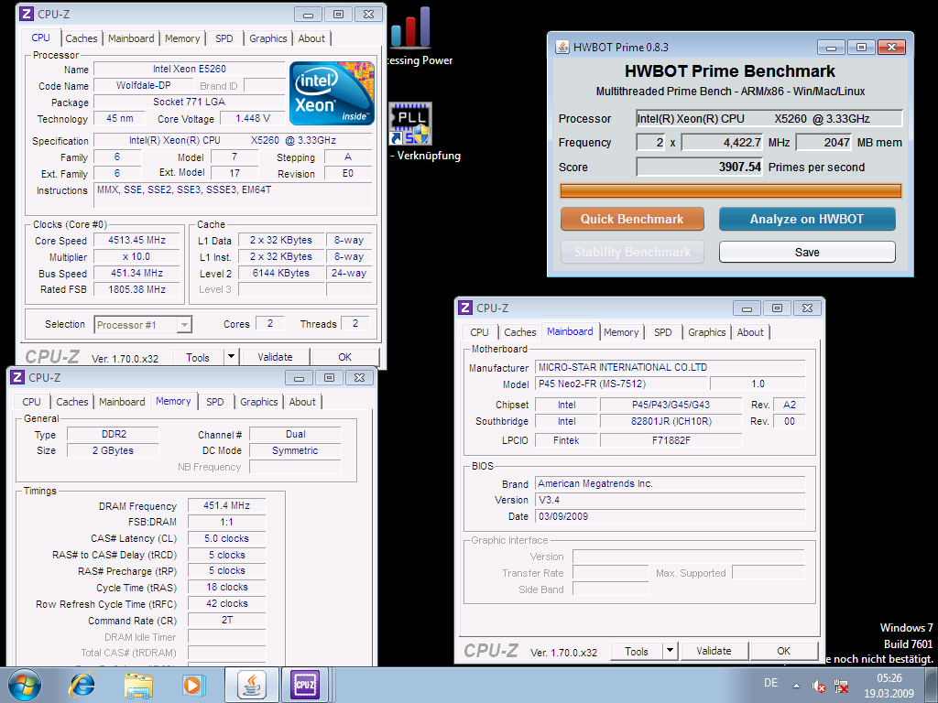The height and width of the screenshot is (703, 938).
Task: Click the DE language indicator
Action: [770, 683]
